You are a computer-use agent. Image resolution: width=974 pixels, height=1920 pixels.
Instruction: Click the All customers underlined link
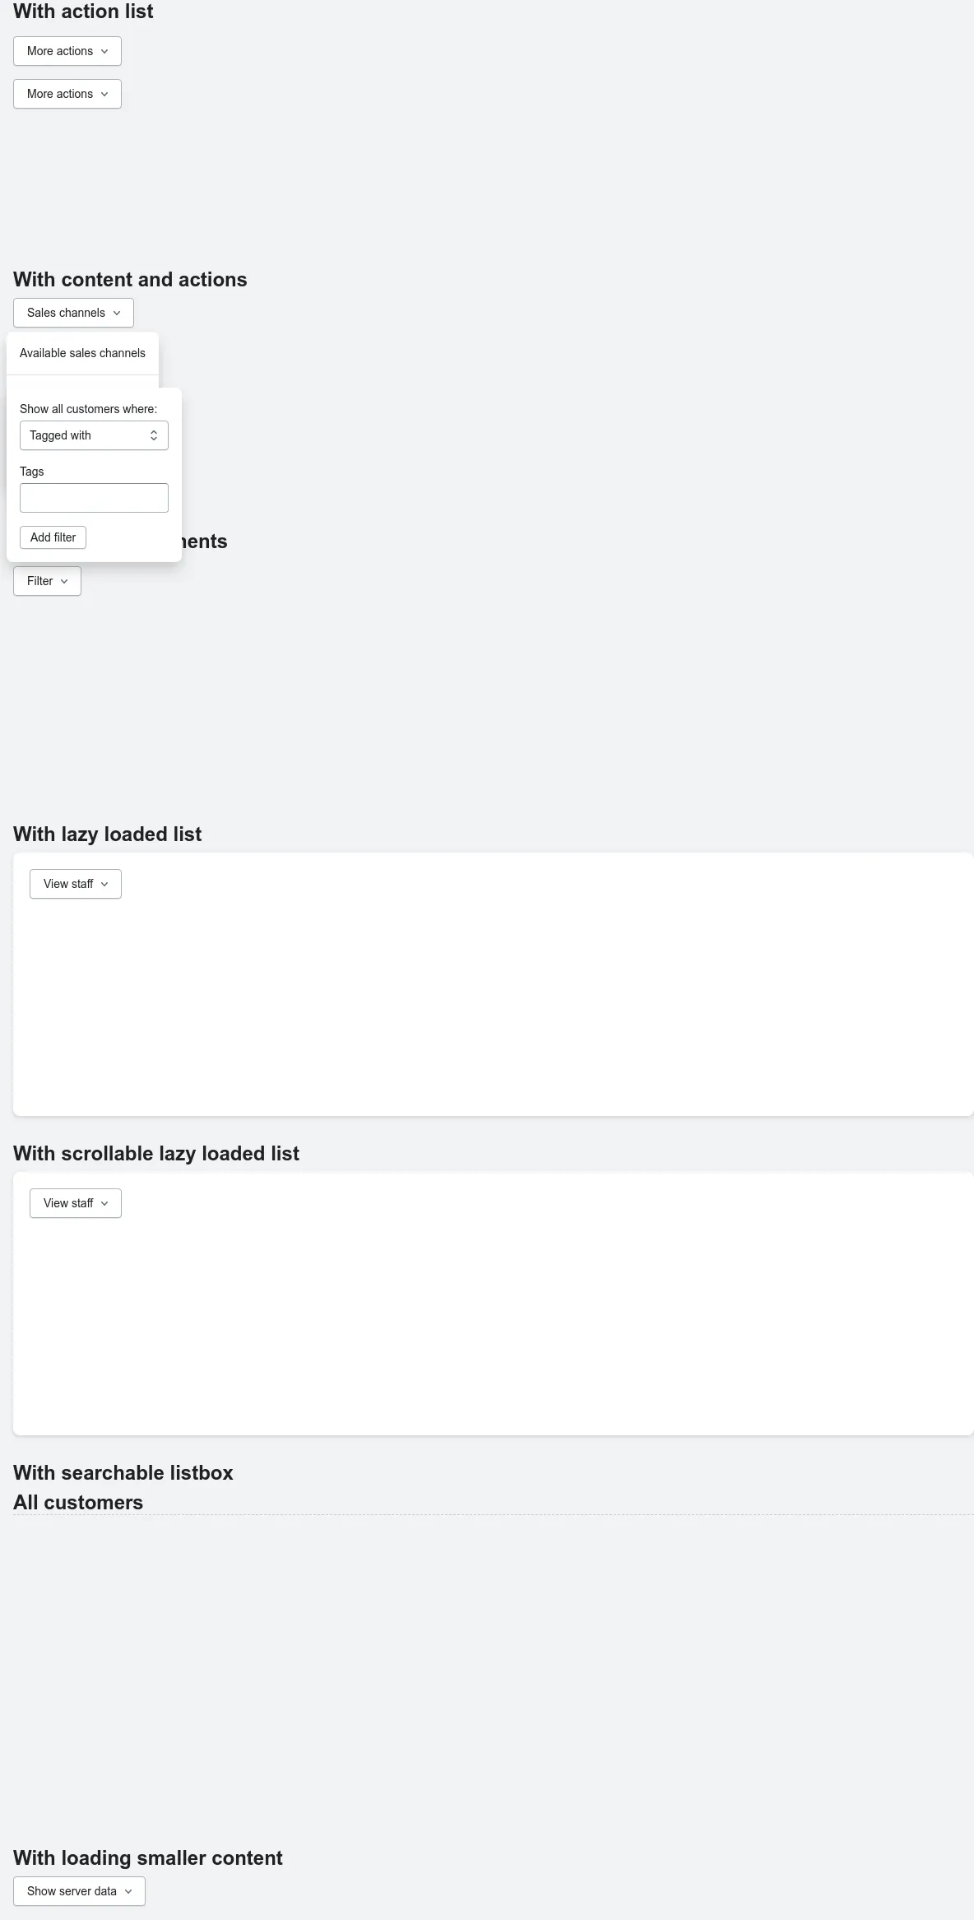point(78,1503)
